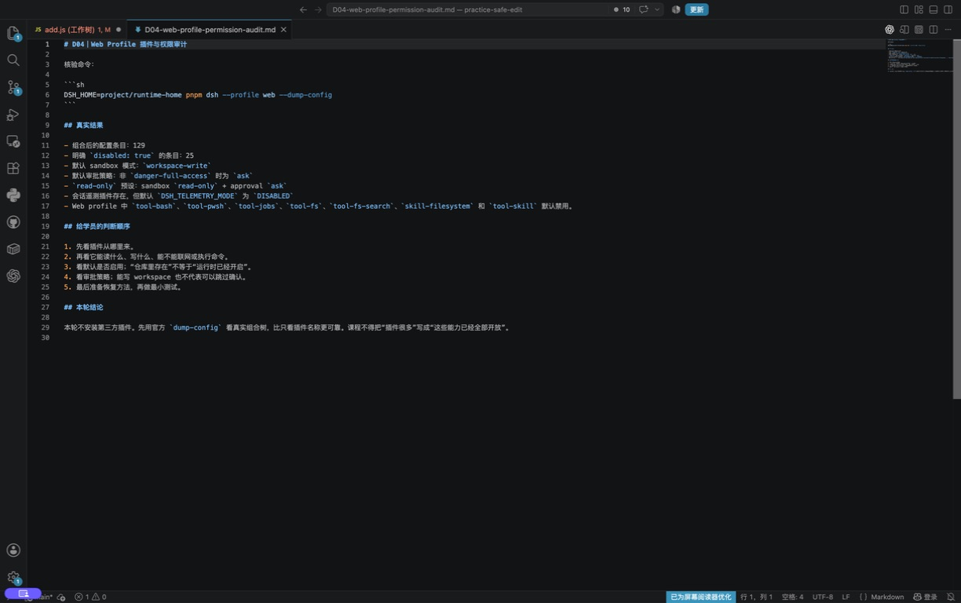Click line number 17 in gutter
The height and width of the screenshot is (603, 961).
46,206
